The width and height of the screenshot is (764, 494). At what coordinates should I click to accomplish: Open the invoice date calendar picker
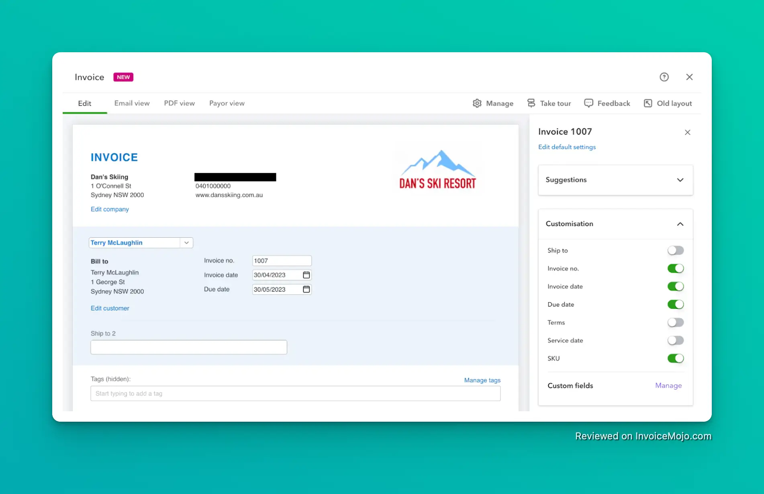306,275
